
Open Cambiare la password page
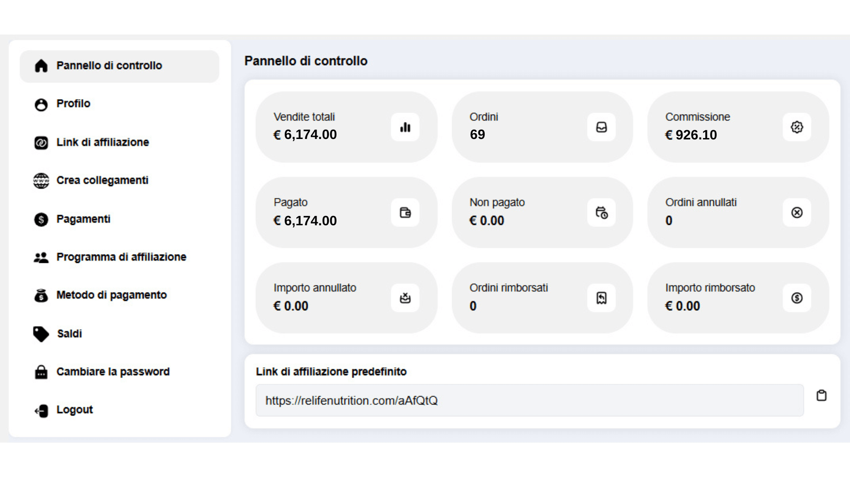113,372
